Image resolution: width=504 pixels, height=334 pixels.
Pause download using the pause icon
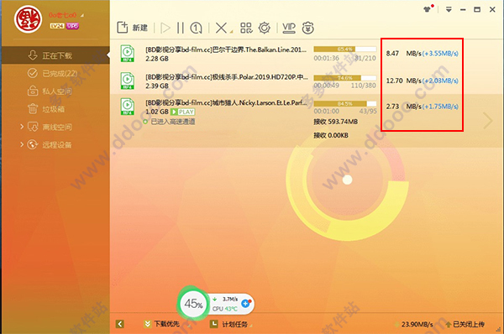tap(181, 28)
